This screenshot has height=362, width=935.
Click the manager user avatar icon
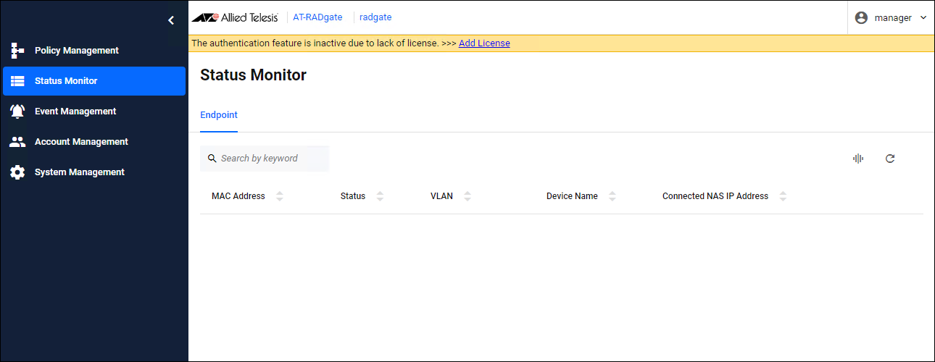click(x=861, y=18)
